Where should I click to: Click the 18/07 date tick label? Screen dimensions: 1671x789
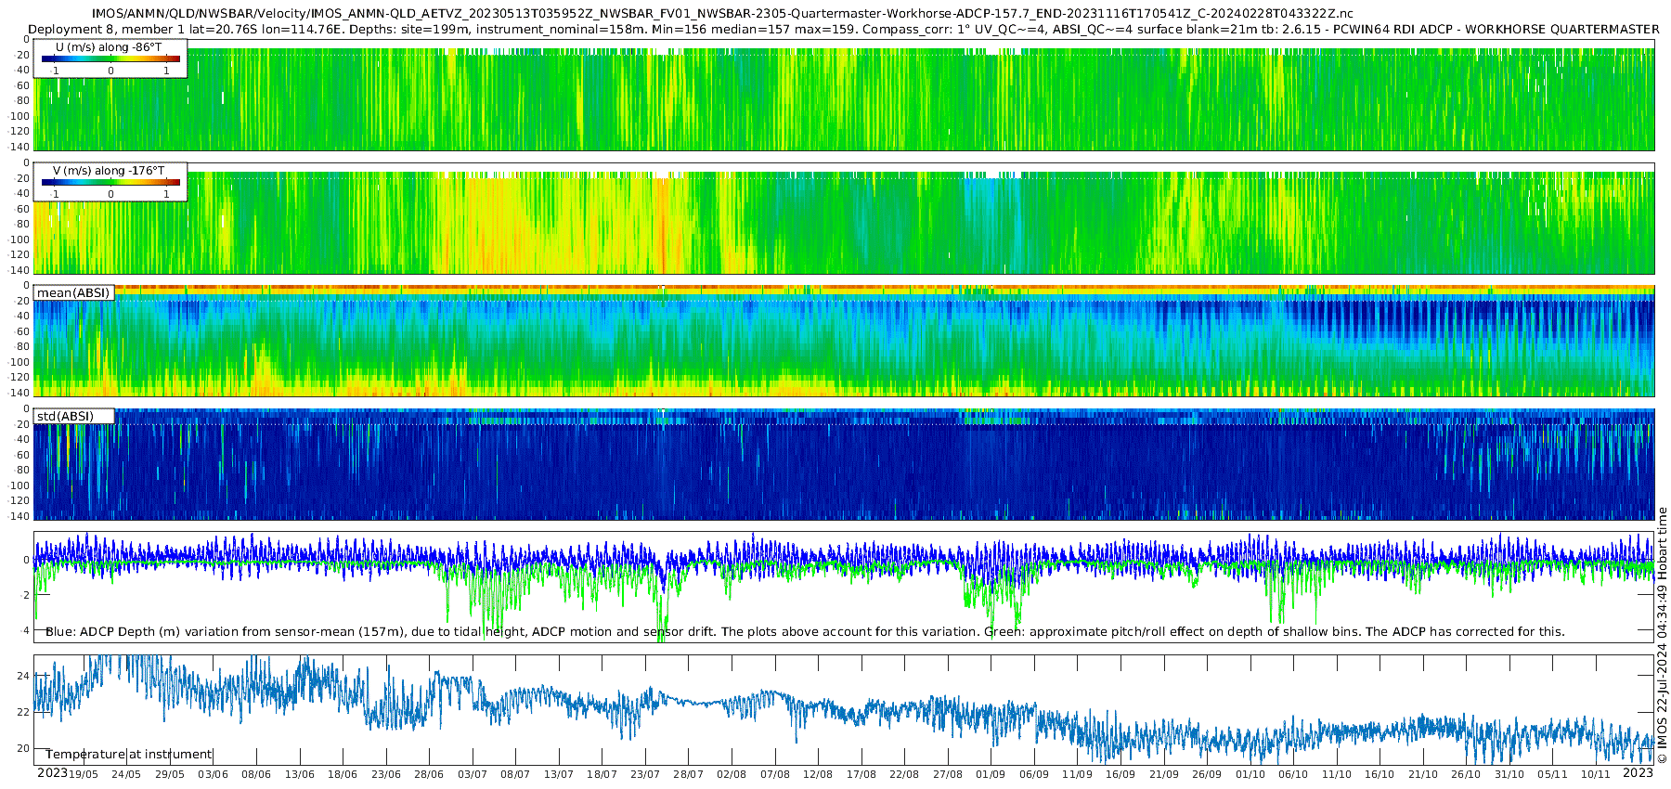[x=602, y=774]
